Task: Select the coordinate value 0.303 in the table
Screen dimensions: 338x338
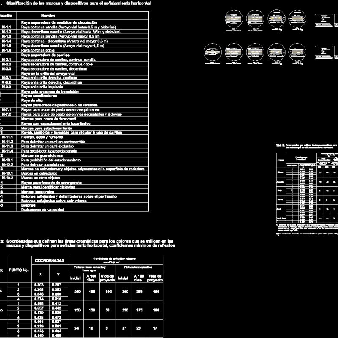Action: pos(39,285)
